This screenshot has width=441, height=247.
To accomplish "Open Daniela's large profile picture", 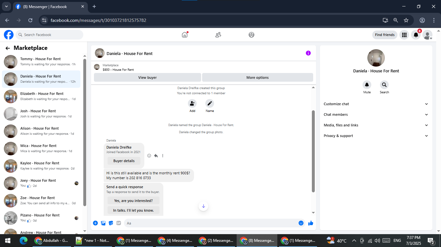I will 376,58.
